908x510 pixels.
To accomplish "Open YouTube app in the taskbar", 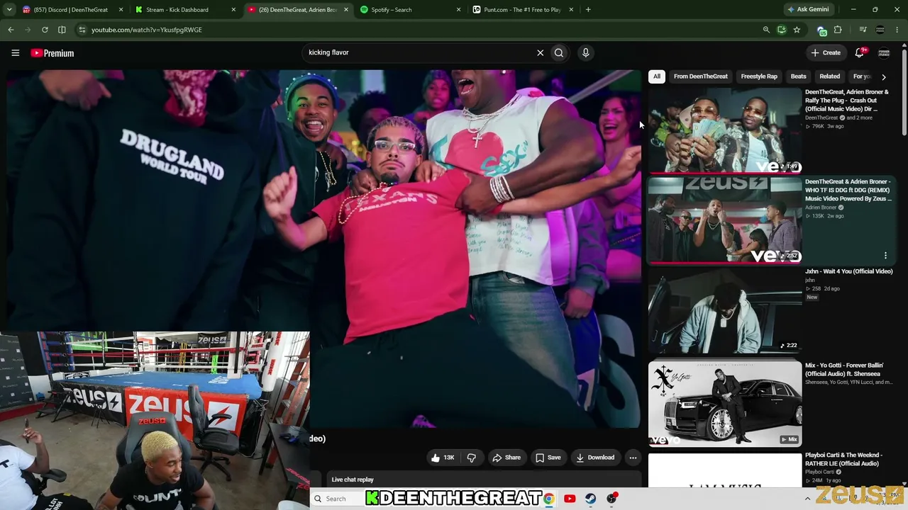I will tap(570, 499).
